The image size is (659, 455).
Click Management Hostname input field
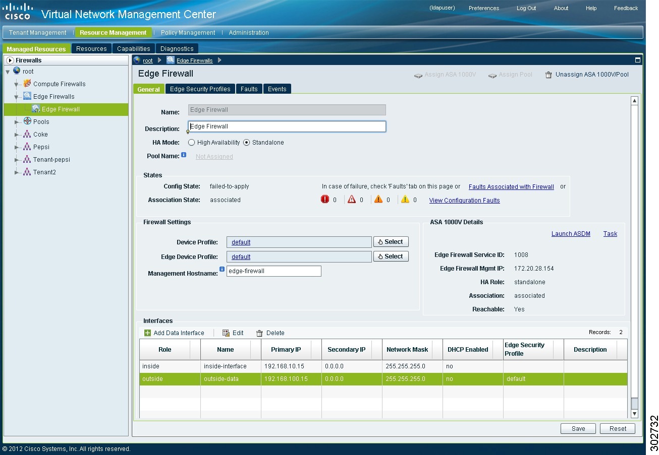pos(274,271)
